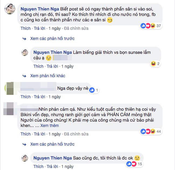The width and height of the screenshot is (175, 170).
Task: Expand first "Xem các phản hồi trước"
Action: click(x=52, y=39)
